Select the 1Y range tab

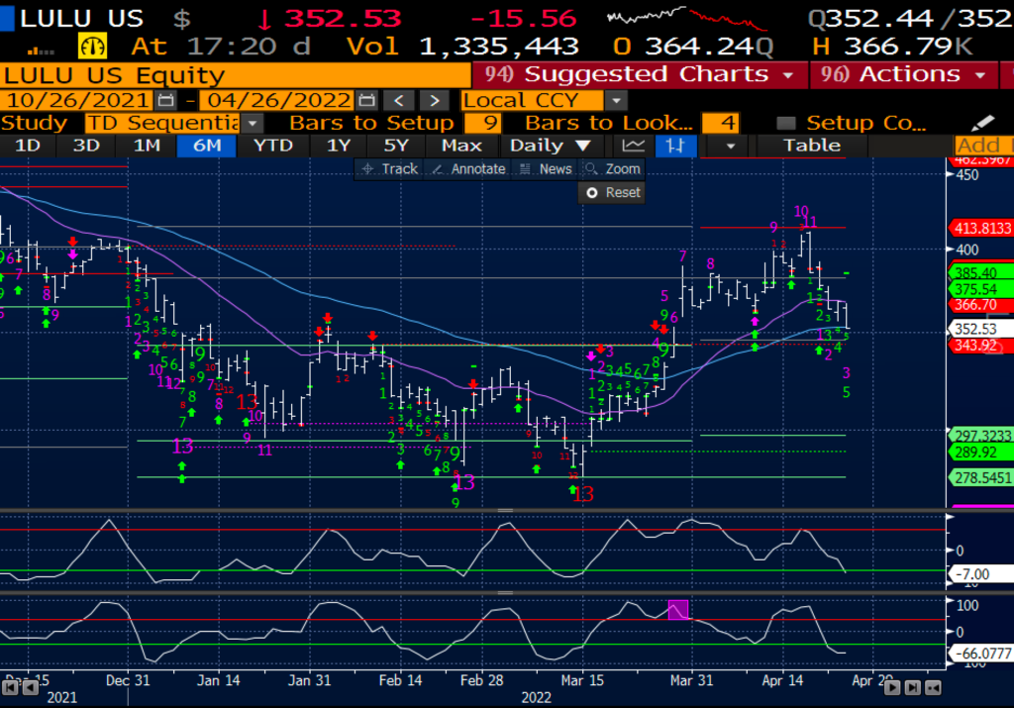point(339,146)
